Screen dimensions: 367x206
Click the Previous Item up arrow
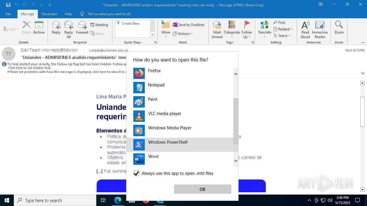pos(33,5)
